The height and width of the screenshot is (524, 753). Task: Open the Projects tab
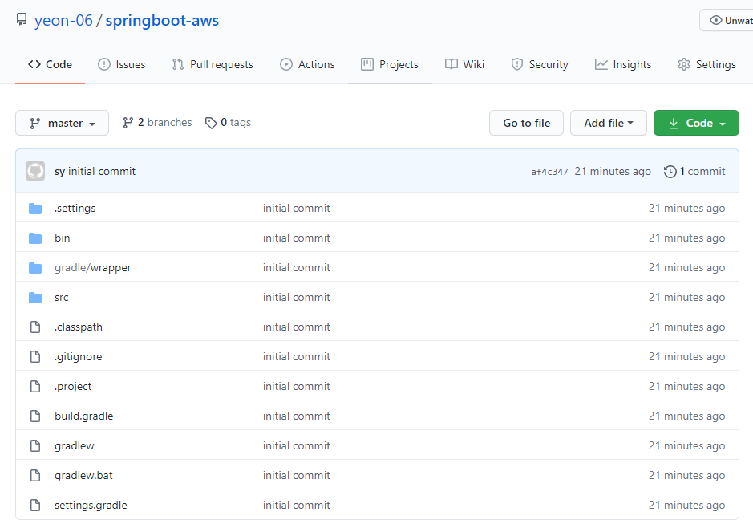[390, 64]
